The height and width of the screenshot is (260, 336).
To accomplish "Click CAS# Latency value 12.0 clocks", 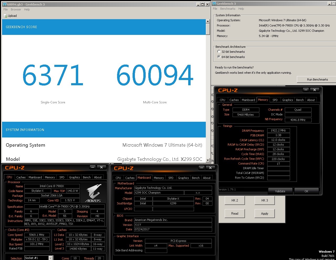I will click(279, 140).
